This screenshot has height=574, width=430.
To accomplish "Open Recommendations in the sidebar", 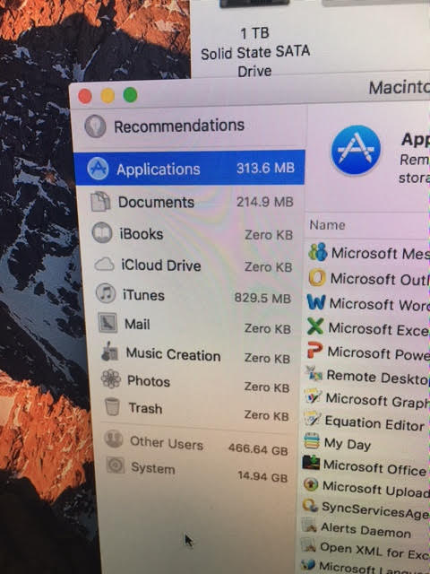I will (189, 126).
